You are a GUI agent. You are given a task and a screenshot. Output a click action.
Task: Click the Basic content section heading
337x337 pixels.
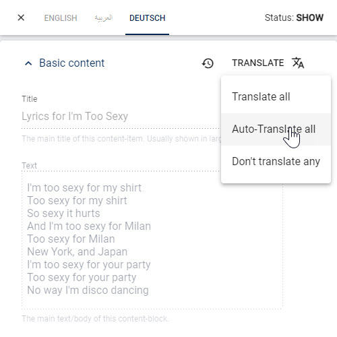click(71, 63)
